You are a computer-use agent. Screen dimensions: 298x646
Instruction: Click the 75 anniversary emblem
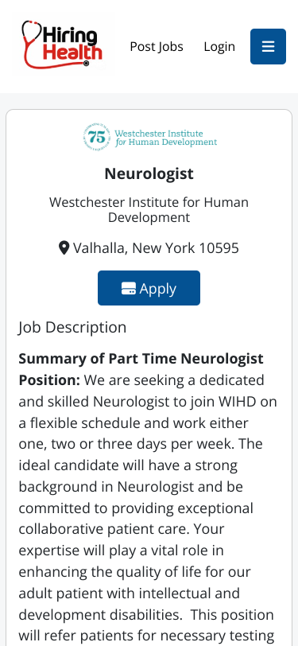[x=96, y=137]
